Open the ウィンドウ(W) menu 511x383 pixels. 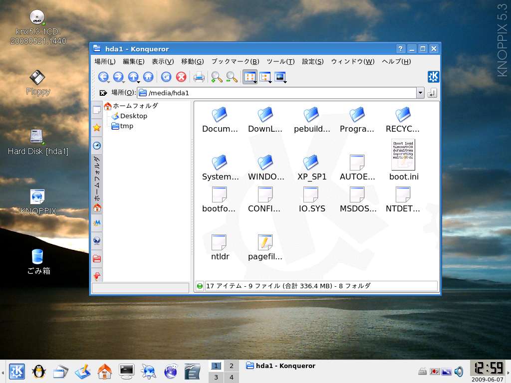tap(353, 61)
